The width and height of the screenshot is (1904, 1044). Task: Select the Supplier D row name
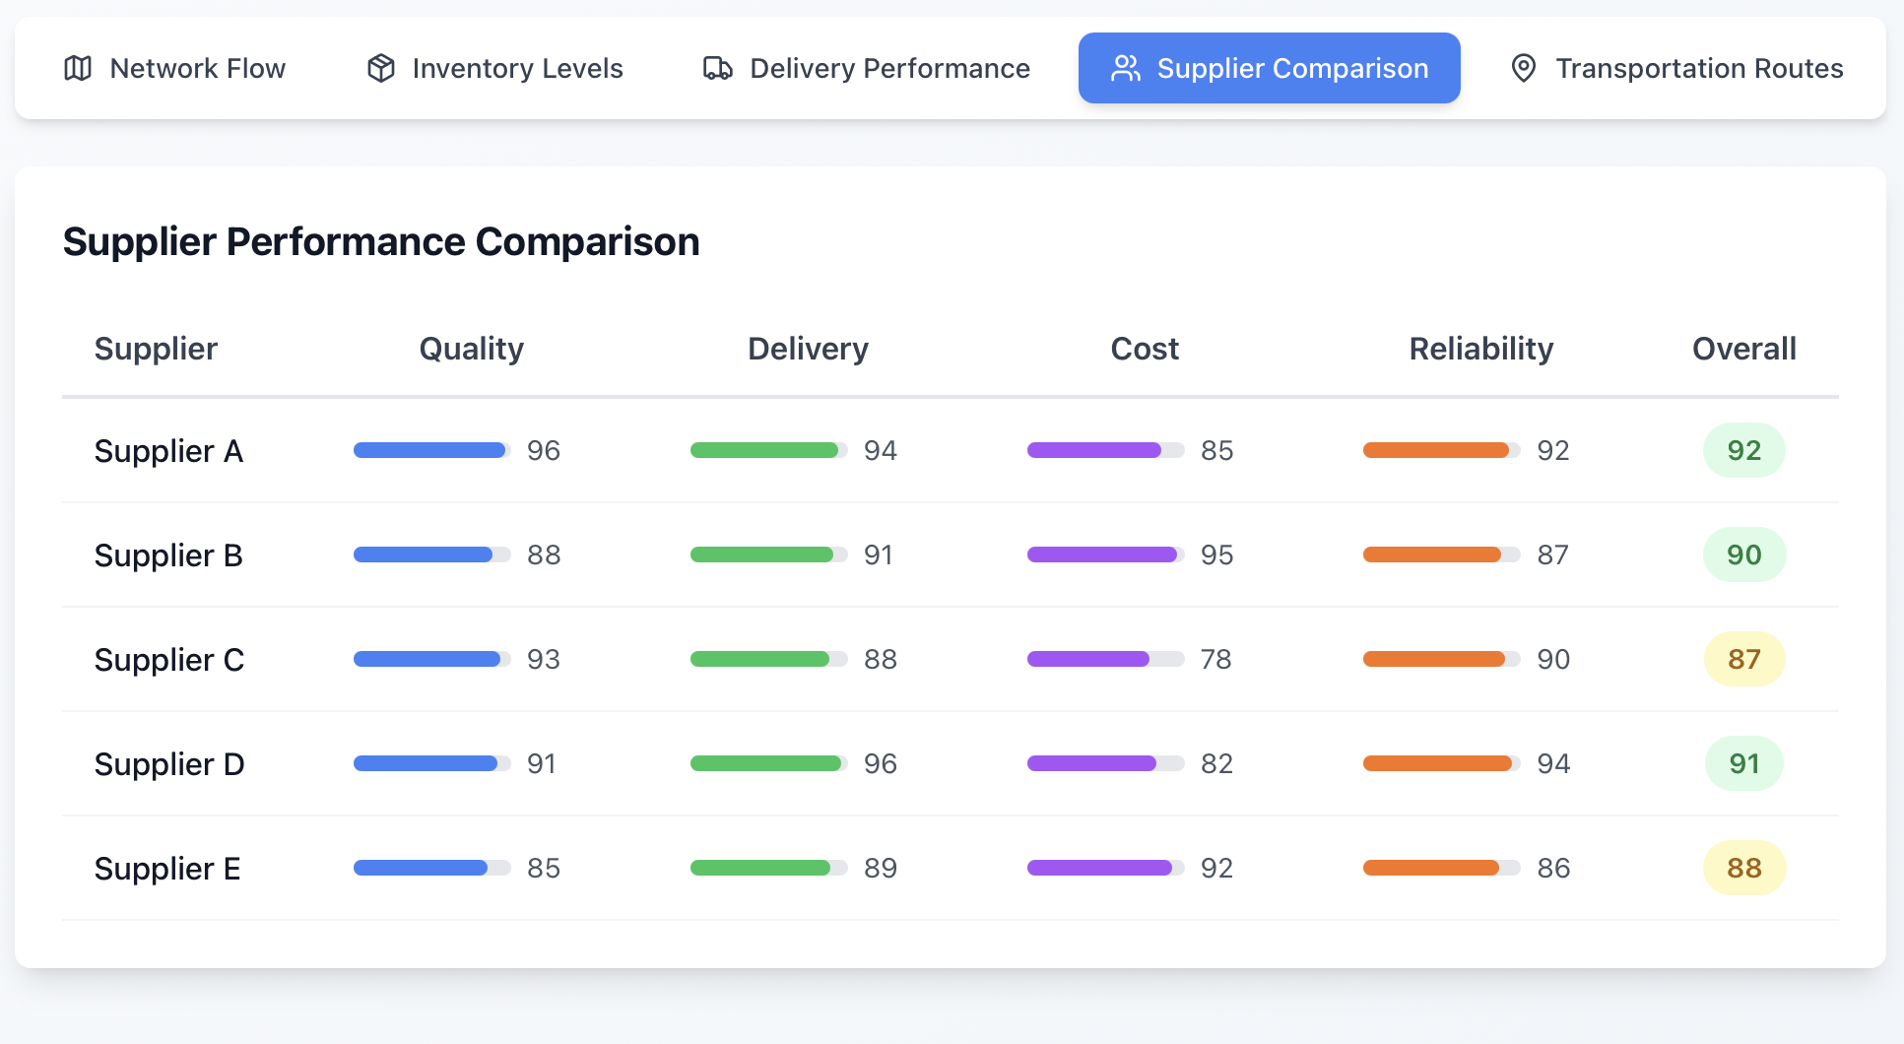click(x=169, y=764)
